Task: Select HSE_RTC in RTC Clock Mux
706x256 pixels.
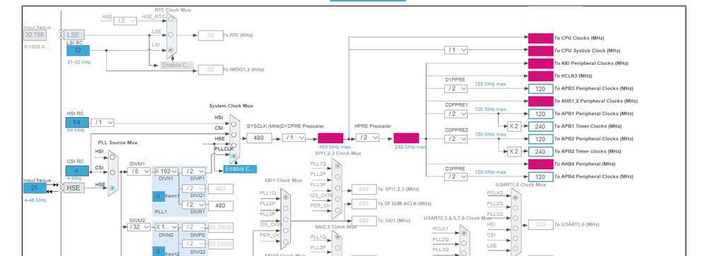Action: click(x=170, y=19)
